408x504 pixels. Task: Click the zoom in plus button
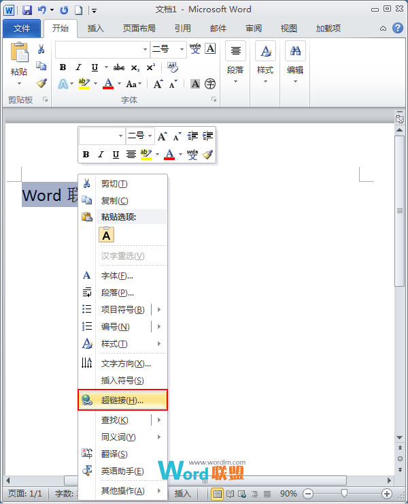387,493
